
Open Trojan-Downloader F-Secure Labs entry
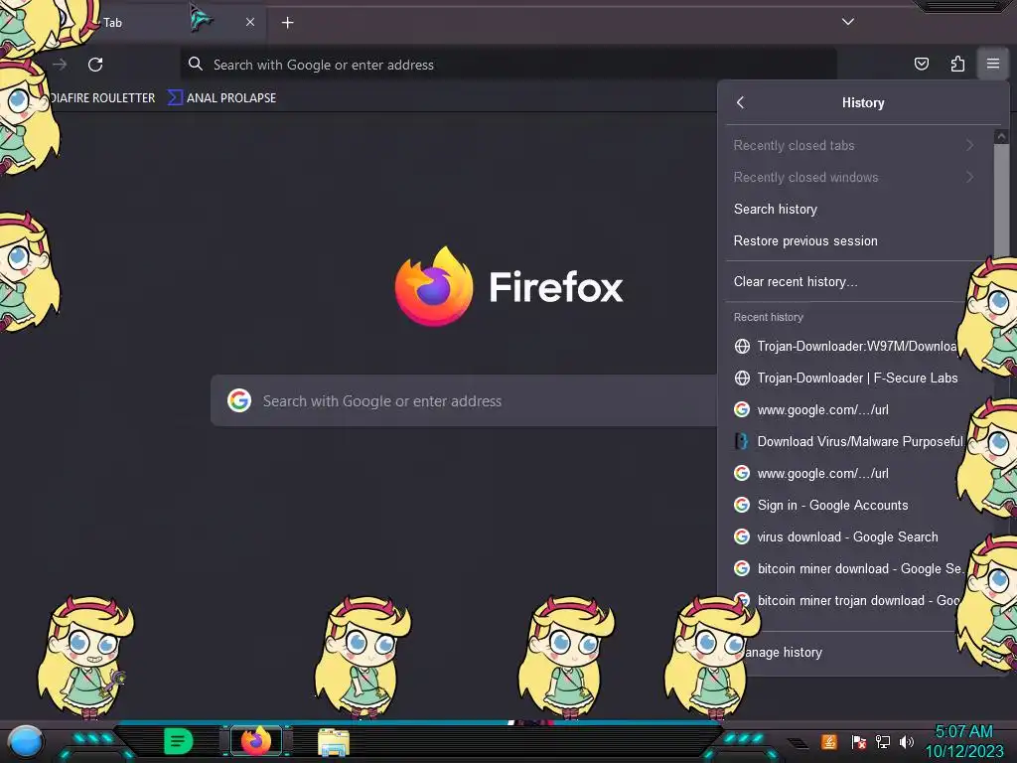tap(846, 378)
